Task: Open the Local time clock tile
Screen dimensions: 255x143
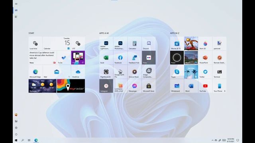Action: point(35,43)
